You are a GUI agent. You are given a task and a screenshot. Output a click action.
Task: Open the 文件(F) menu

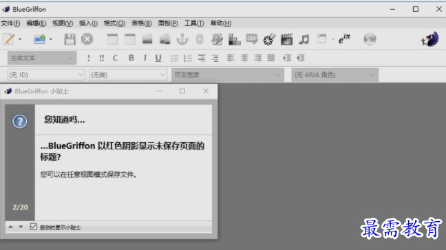click(x=10, y=23)
